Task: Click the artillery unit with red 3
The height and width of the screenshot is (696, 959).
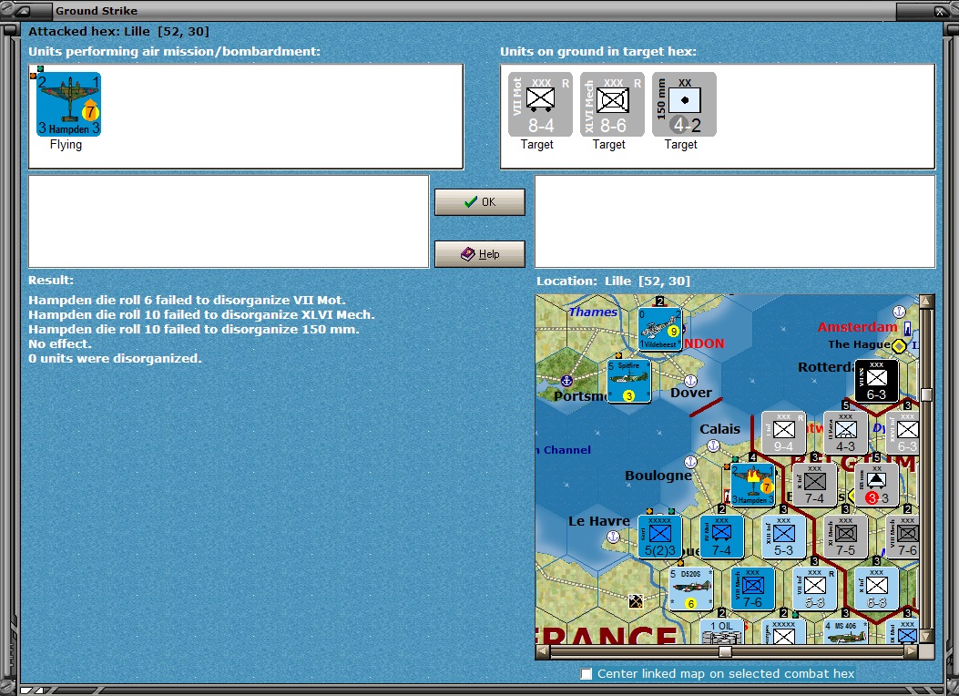Action: pyautogui.click(x=876, y=485)
